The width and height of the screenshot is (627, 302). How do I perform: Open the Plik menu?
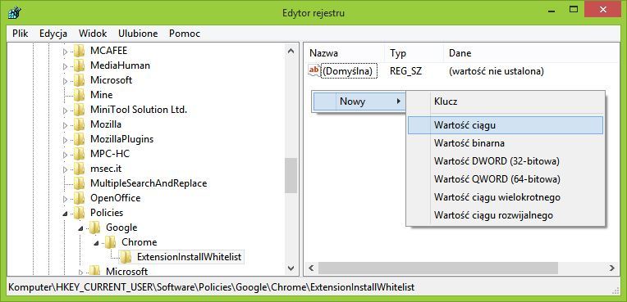[x=20, y=34]
